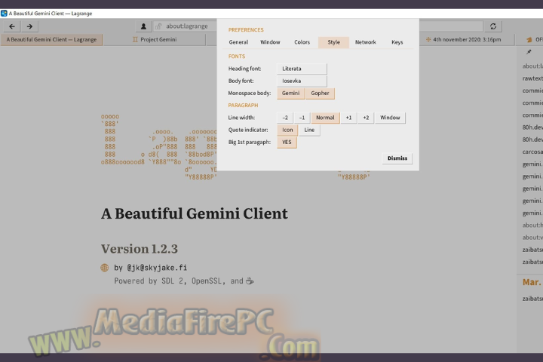Screen dimensions: 543x362
Task: Open the identity person icon menu
Action: coord(143,26)
